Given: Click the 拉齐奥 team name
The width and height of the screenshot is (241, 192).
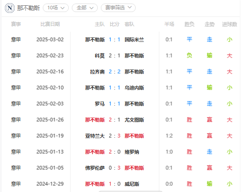Looking at the screenshot, I should 97,72.
